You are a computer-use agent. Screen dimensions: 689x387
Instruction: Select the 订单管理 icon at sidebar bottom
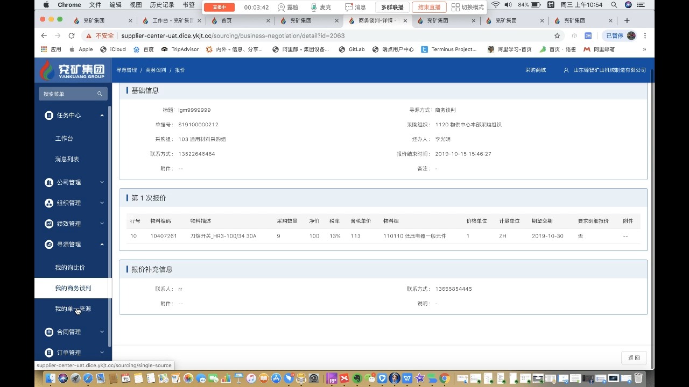tap(48, 352)
